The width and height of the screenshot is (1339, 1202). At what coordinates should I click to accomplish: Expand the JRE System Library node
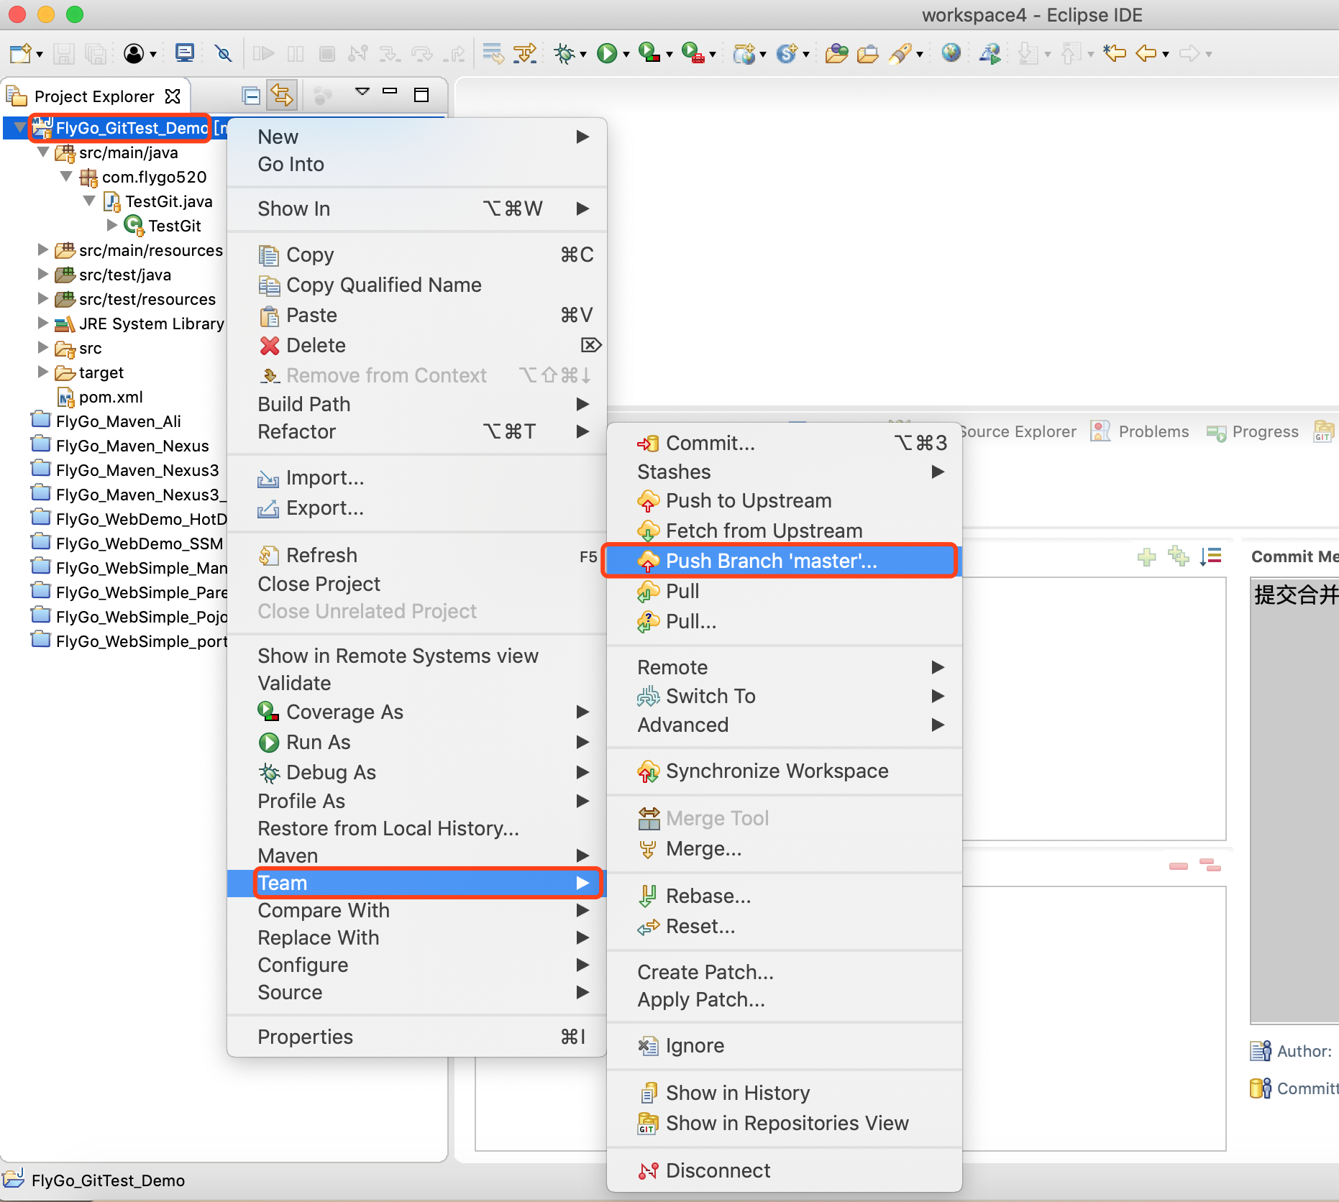(43, 323)
